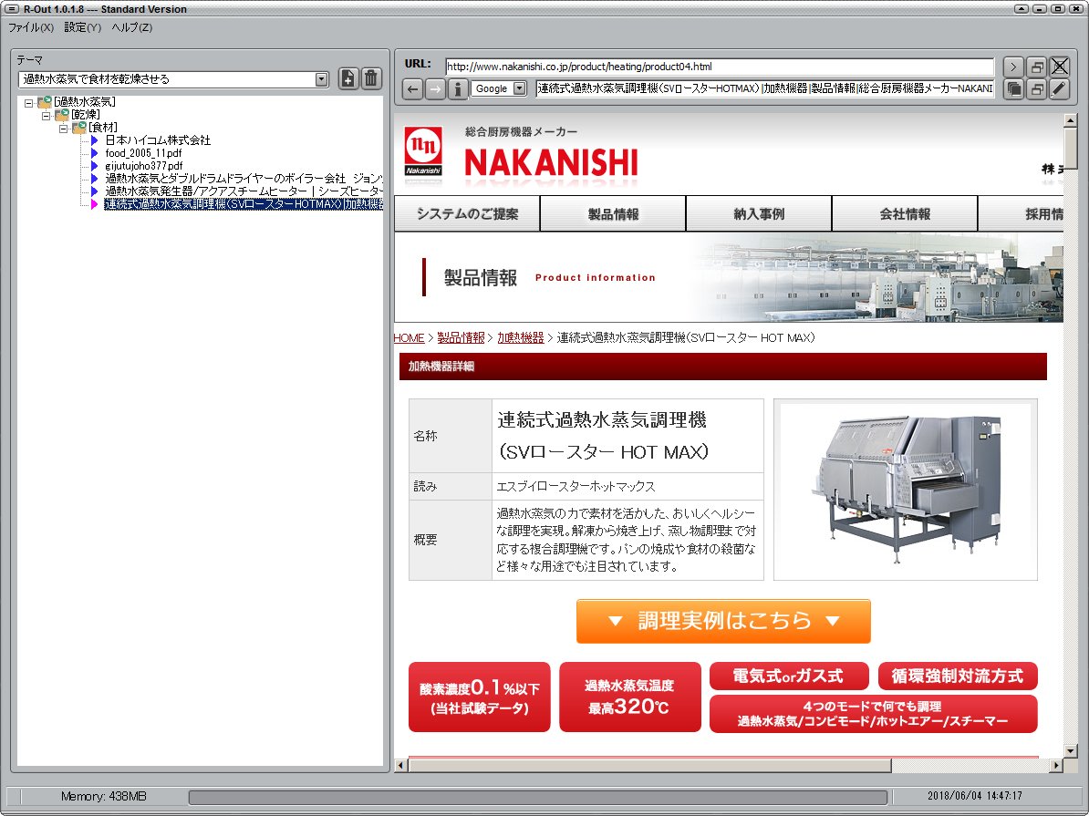This screenshot has height=816, width=1089.
Task: Click the 4つのモードで何でも調理 red badge
Action: point(873,714)
